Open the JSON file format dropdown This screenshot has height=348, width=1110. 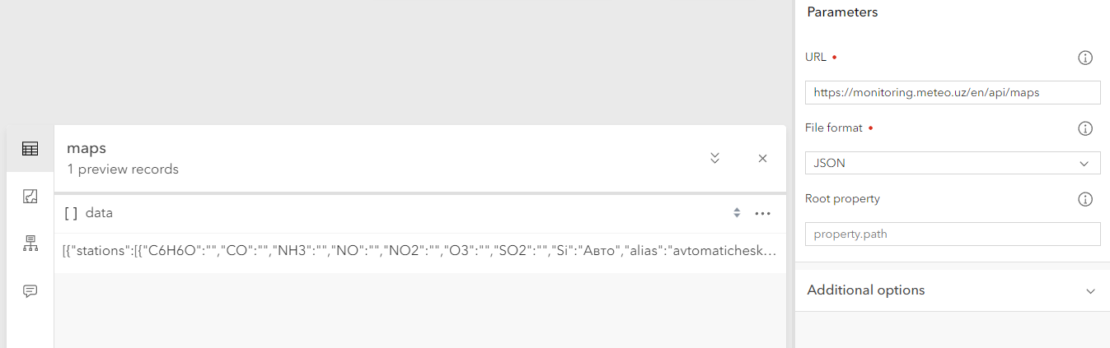point(953,163)
